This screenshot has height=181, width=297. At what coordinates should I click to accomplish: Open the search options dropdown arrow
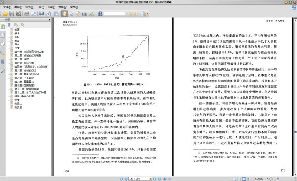click(x=148, y=14)
